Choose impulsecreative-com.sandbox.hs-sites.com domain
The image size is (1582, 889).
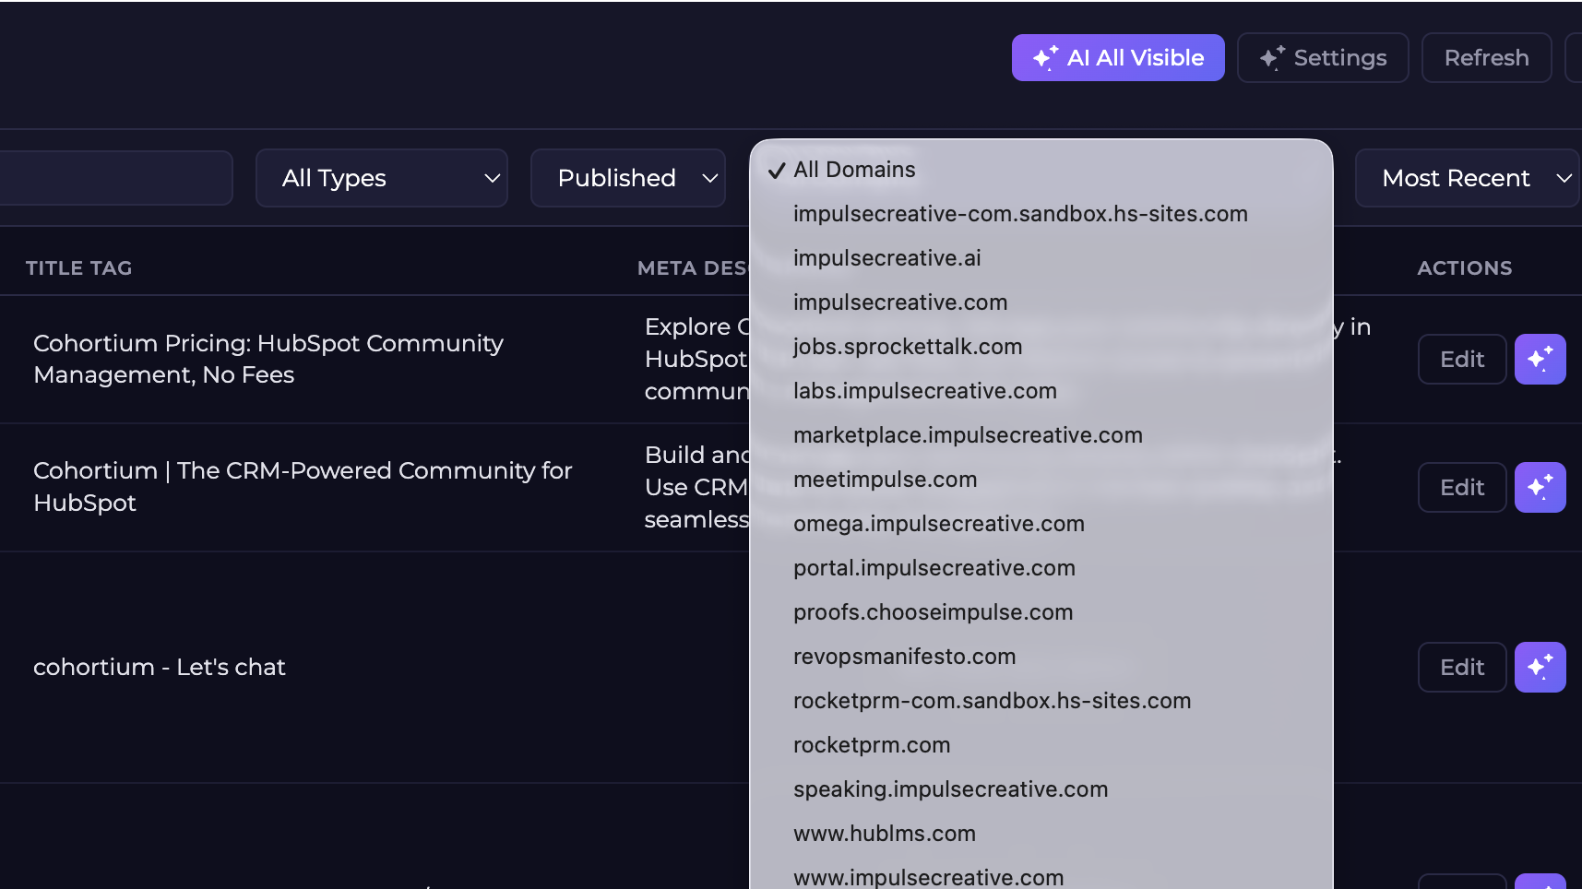1041,214
